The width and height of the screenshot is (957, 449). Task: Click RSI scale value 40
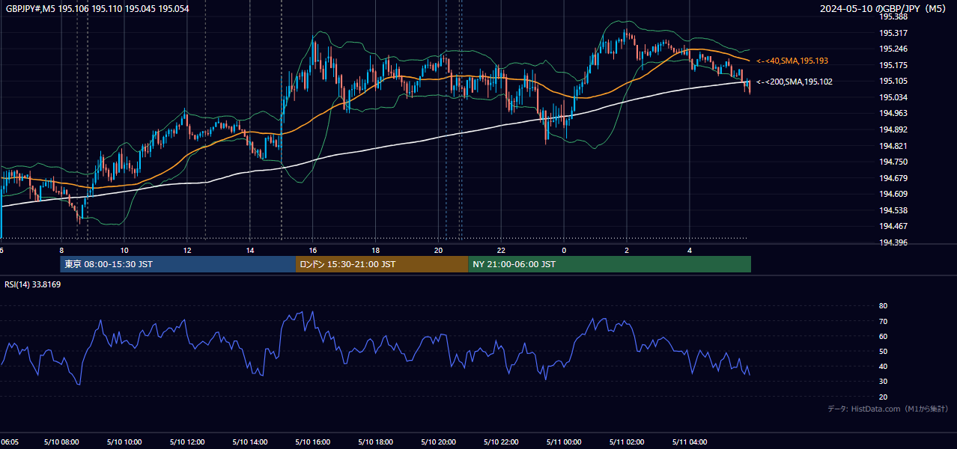tap(883, 367)
